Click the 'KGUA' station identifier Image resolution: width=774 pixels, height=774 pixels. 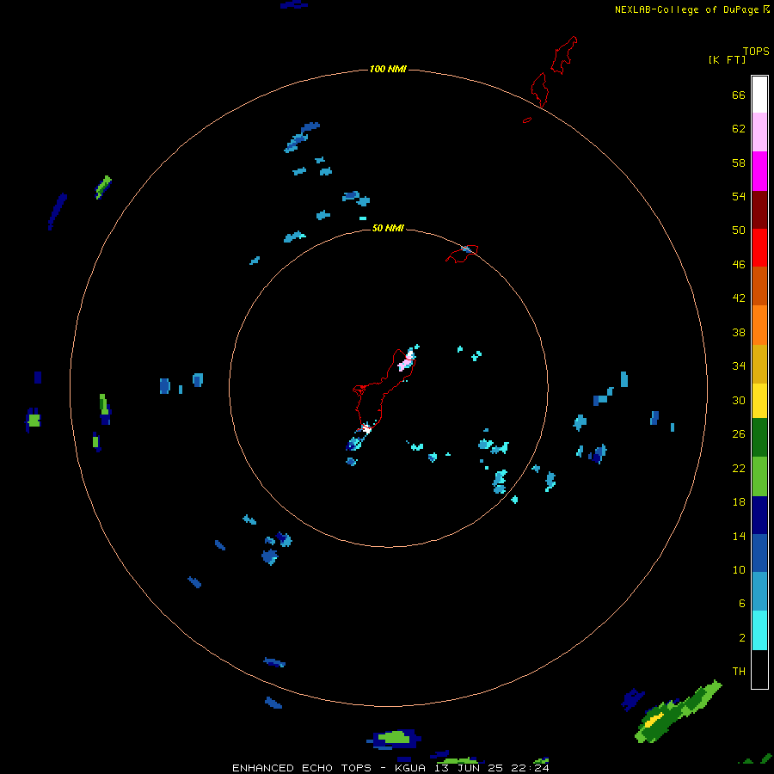[x=409, y=768]
